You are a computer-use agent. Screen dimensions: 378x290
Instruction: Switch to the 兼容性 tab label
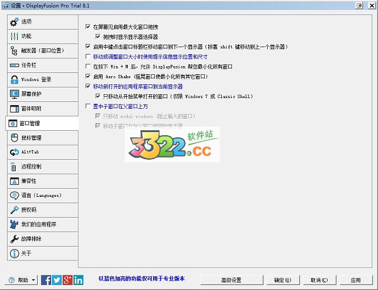tap(29, 181)
